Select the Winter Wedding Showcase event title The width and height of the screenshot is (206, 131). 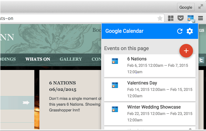tap(154, 107)
